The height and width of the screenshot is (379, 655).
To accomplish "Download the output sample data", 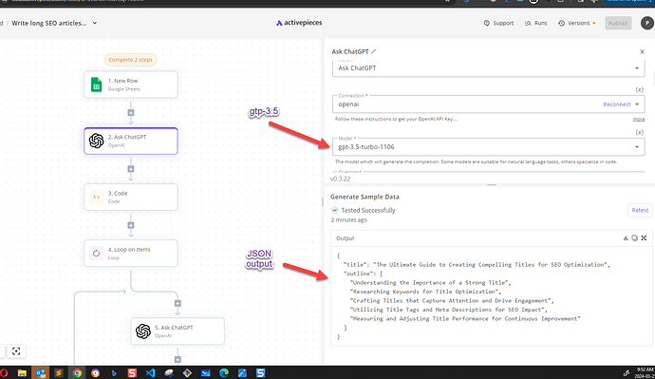I will point(626,238).
